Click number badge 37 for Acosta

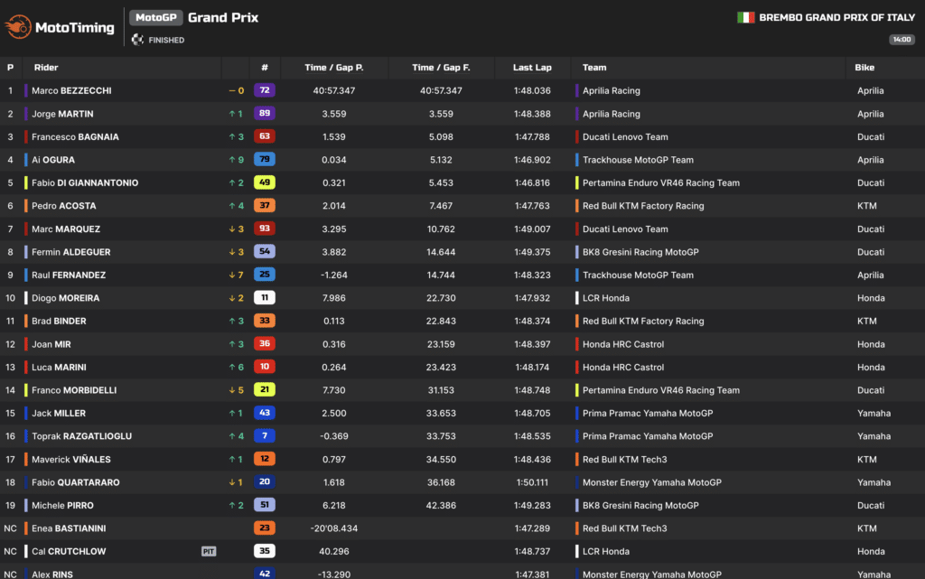coord(265,205)
